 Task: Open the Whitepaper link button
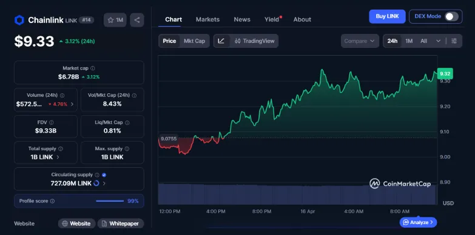tap(121, 223)
